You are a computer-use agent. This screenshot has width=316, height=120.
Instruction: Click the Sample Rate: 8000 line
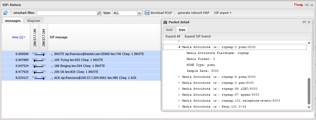tap(203, 71)
